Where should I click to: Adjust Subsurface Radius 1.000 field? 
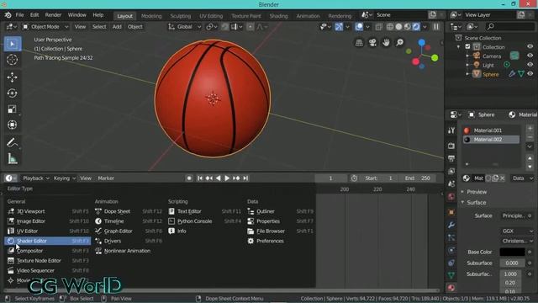pyautogui.click(x=510, y=274)
